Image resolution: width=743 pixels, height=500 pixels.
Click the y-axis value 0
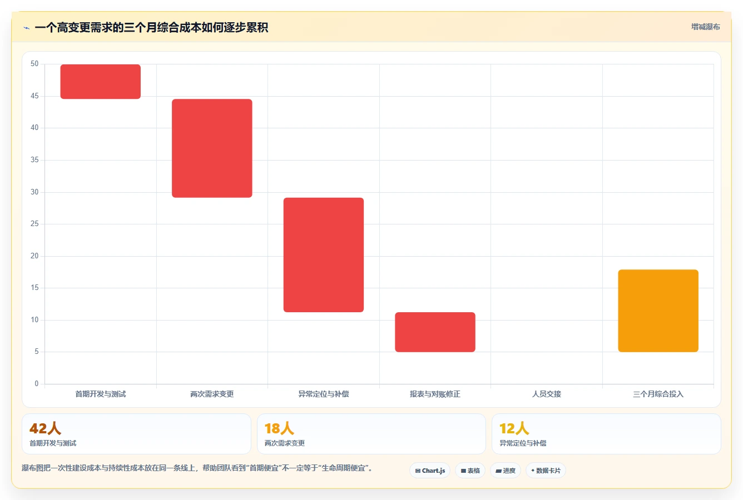[37, 384]
